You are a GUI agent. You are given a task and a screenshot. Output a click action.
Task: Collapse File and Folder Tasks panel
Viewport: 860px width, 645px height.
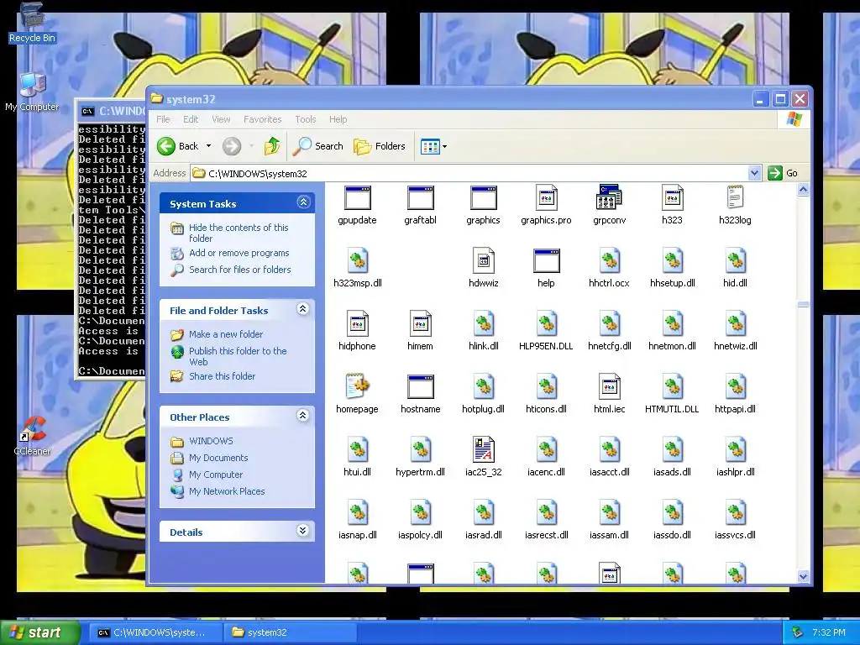click(302, 309)
